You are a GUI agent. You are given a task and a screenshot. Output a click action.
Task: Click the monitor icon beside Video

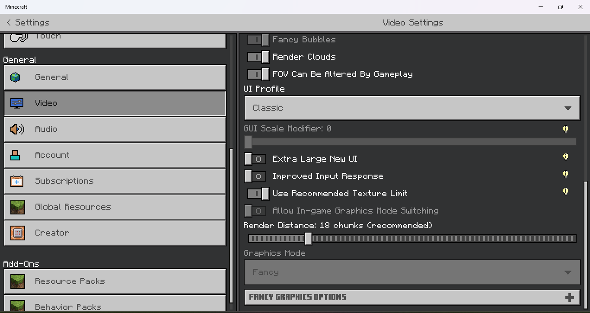[x=17, y=103]
